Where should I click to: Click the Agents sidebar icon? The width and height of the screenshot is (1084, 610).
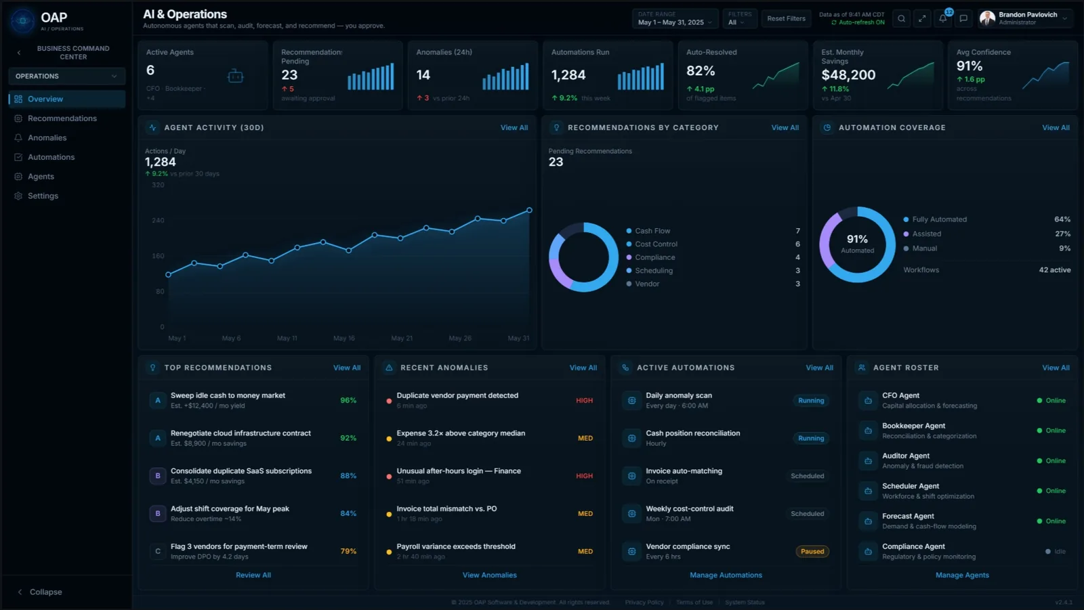18,177
